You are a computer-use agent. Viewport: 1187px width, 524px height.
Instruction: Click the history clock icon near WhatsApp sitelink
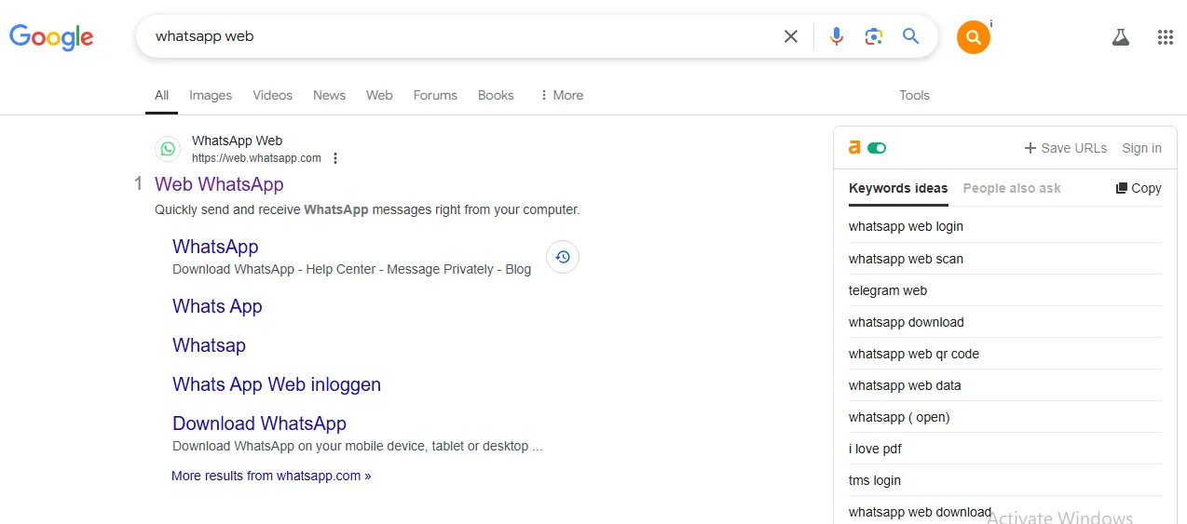pyautogui.click(x=563, y=257)
